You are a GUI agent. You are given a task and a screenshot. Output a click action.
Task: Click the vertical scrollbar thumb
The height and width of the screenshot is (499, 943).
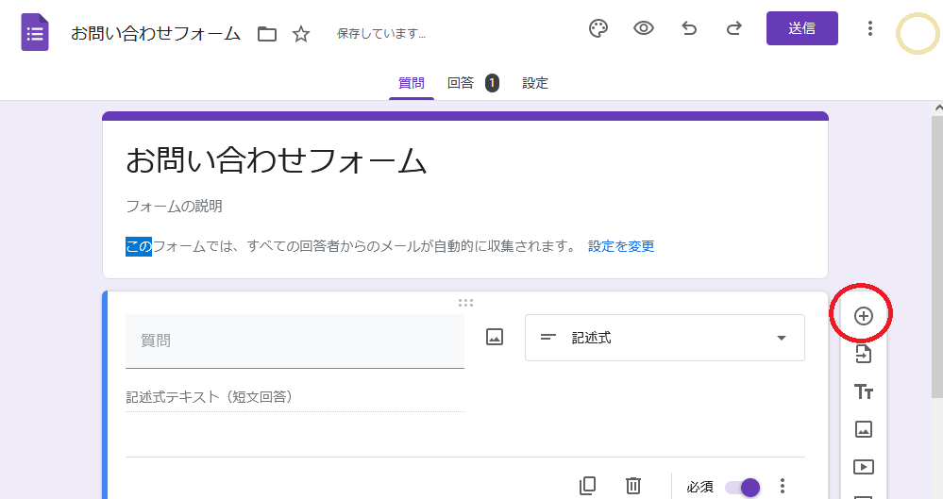tap(937, 258)
